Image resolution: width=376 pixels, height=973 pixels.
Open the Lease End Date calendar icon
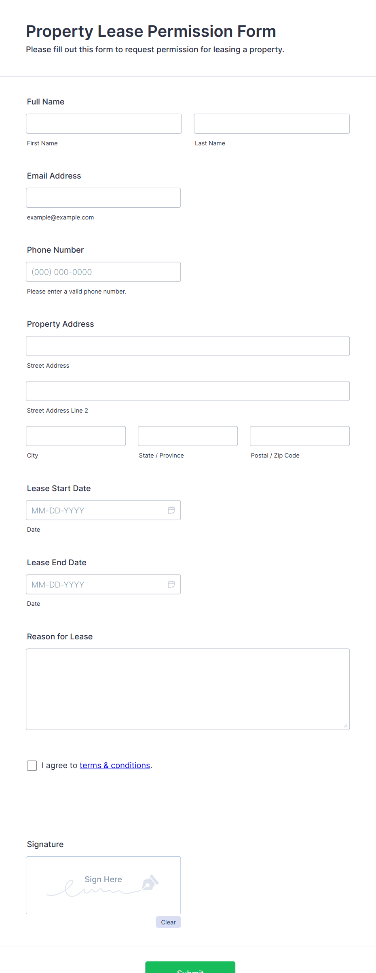tap(171, 584)
